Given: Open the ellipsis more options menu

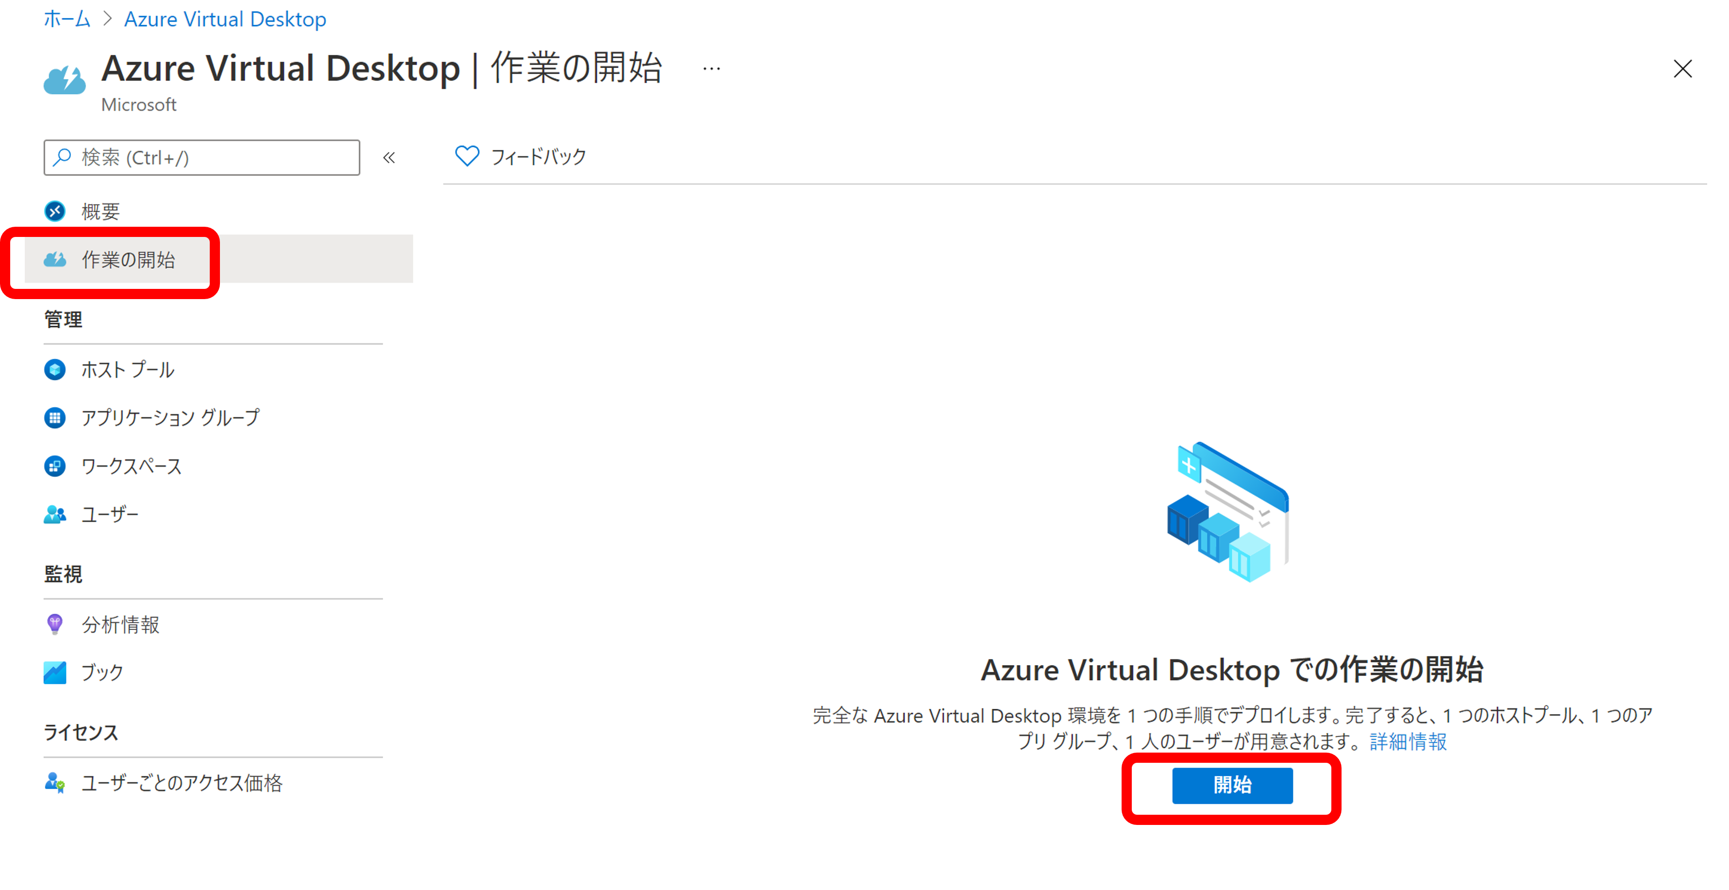Looking at the screenshot, I should [711, 68].
